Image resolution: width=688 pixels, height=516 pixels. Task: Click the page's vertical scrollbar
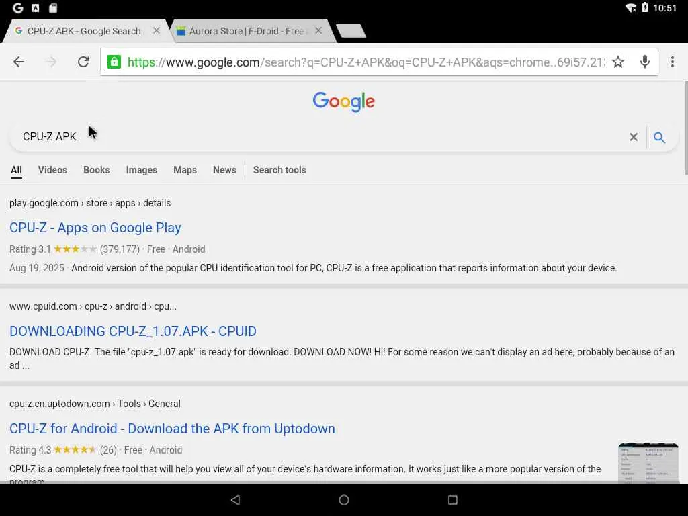pos(685,128)
